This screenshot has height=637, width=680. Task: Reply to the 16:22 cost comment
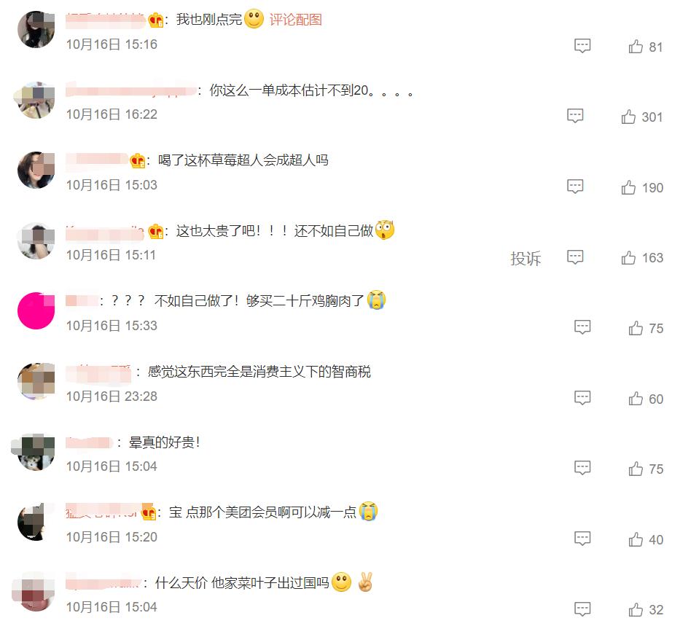(x=575, y=116)
